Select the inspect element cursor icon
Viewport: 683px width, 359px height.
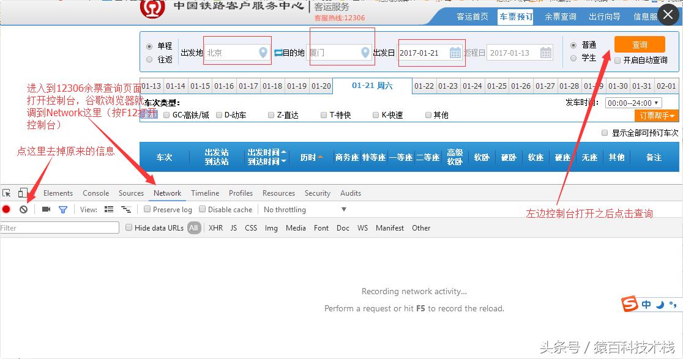point(6,193)
